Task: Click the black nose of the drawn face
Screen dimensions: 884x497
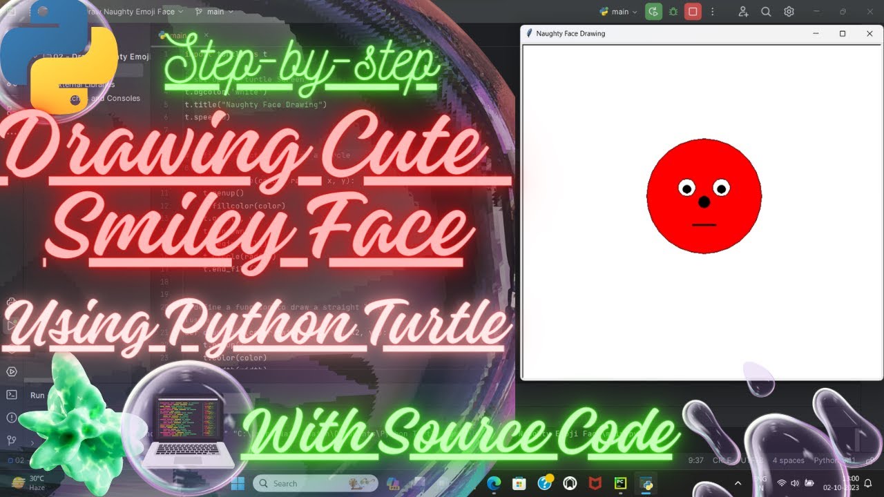Action: [704, 202]
